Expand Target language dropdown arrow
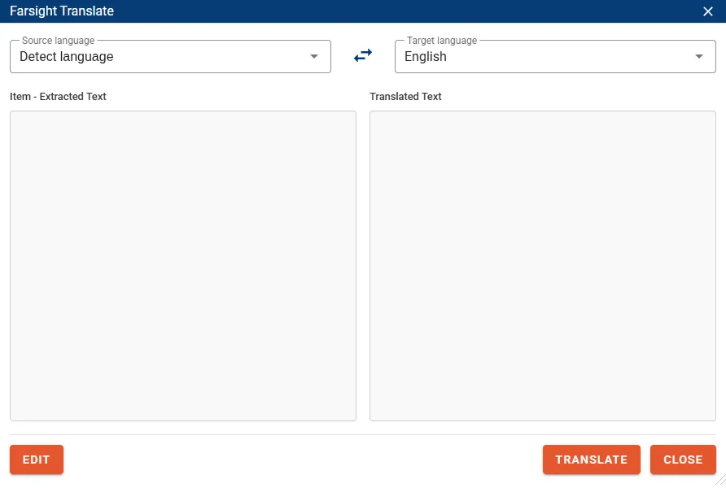The image size is (726, 488). coord(698,57)
